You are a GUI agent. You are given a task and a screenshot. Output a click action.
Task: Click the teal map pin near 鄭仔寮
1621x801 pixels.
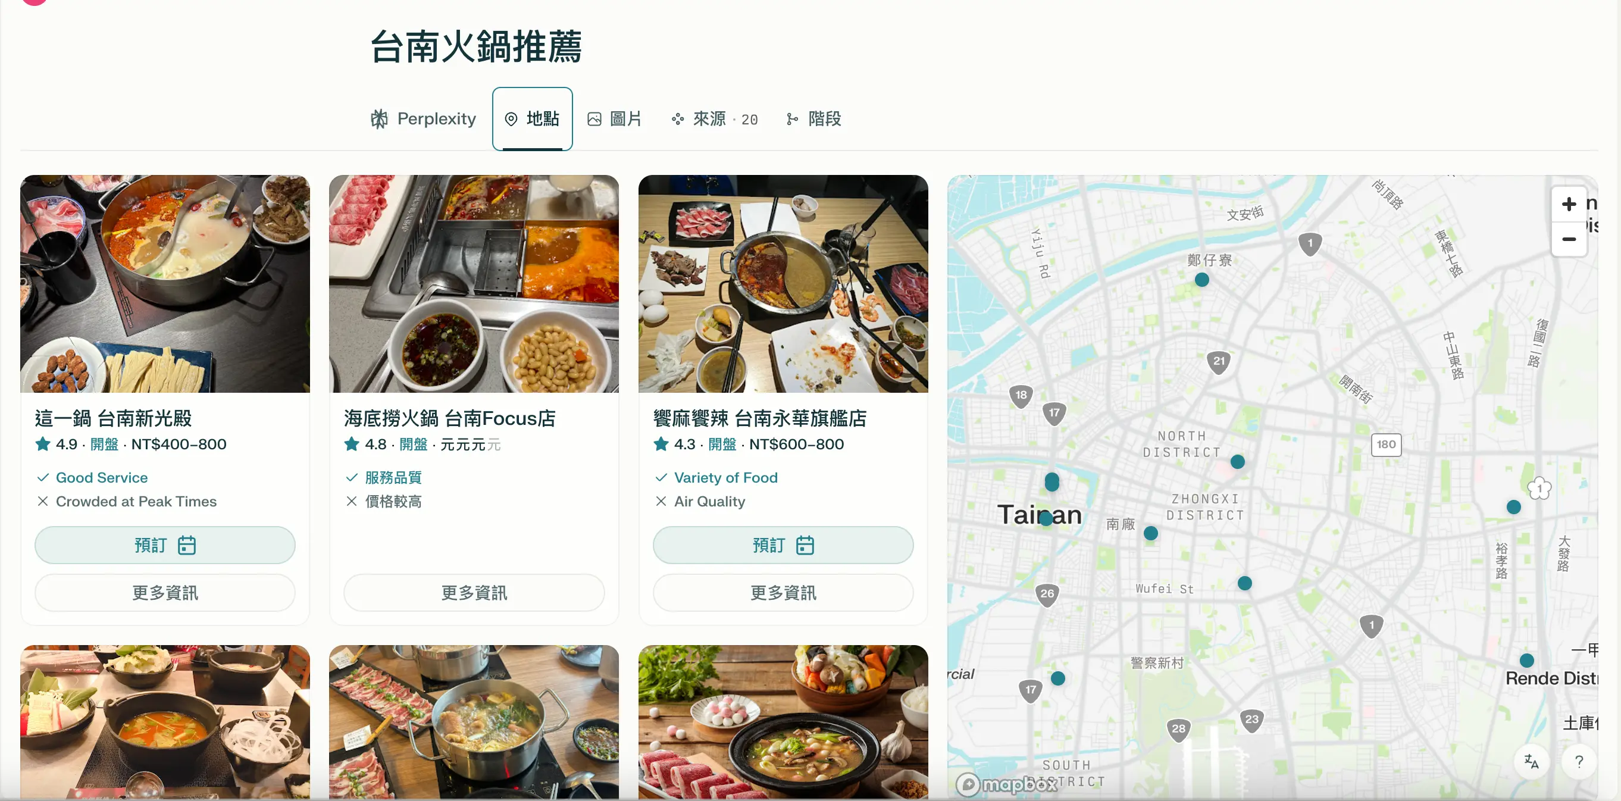coord(1202,280)
